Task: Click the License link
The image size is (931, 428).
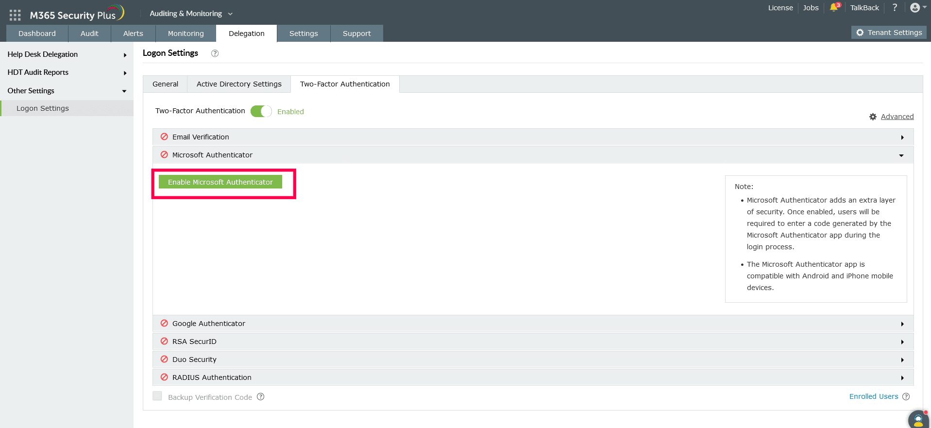Action: pos(780,8)
